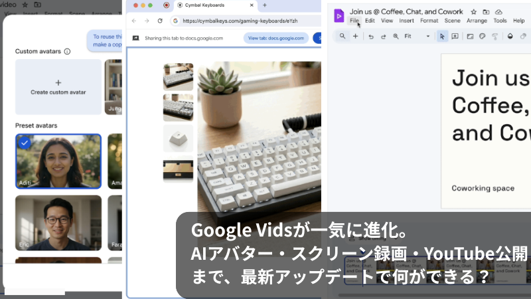The image size is (531, 299).
Task: Click the search magnifier in Vids toolbar
Action: [342, 36]
